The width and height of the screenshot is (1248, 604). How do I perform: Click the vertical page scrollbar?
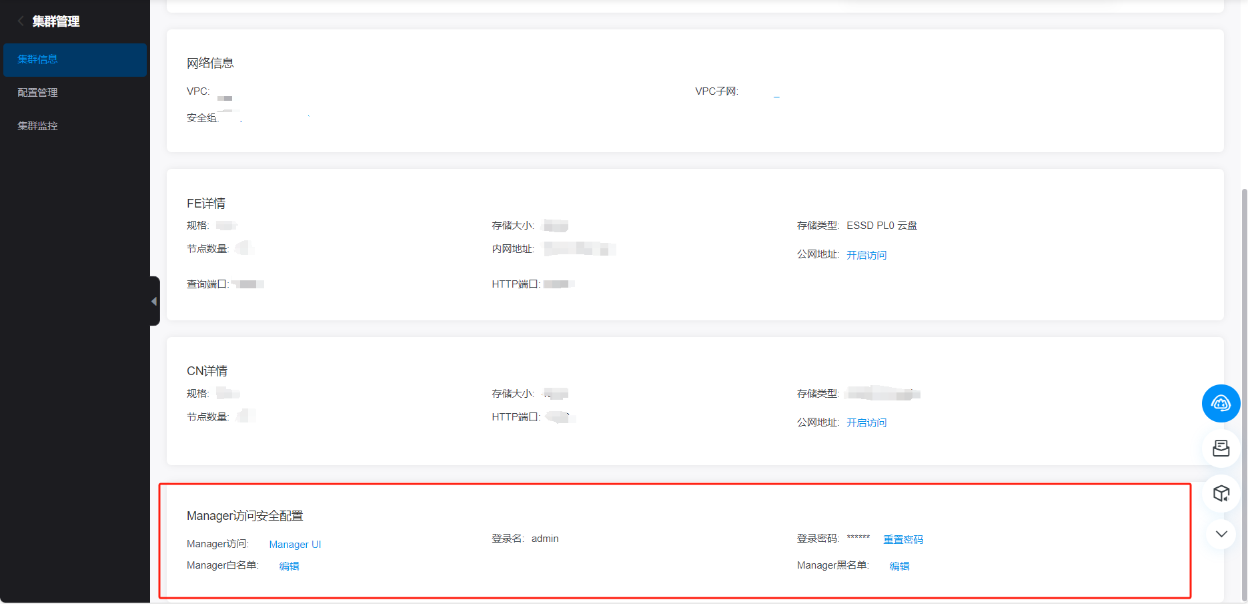click(x=1244, y=394)
